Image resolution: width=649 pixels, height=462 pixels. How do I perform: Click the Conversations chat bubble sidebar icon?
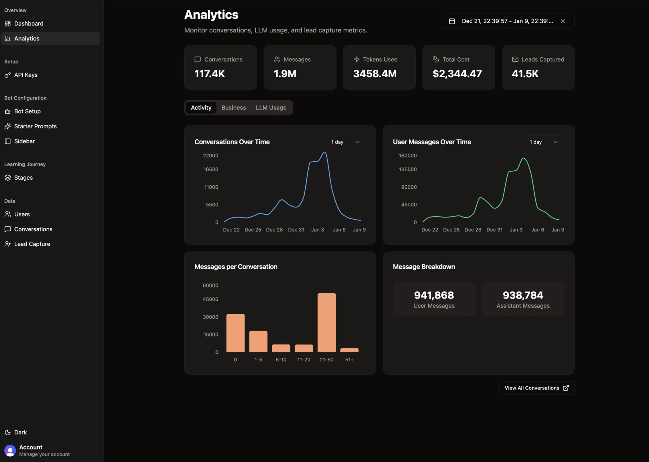[8, 229]
